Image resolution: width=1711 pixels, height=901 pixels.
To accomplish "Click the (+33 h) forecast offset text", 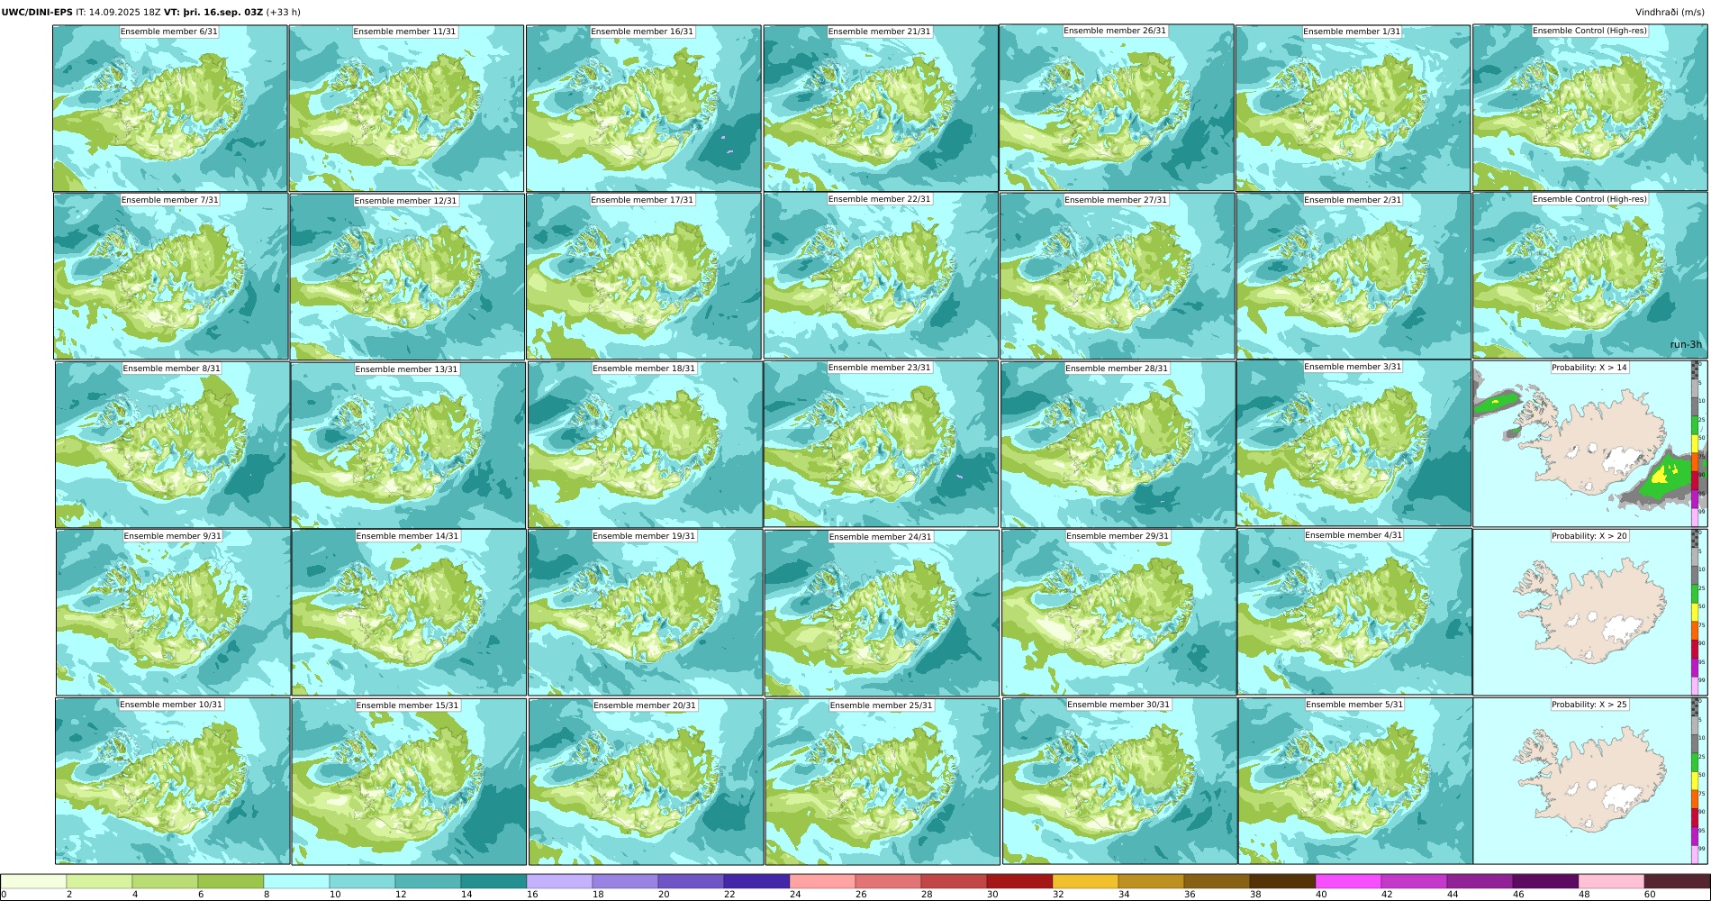I will coord(284,13).
